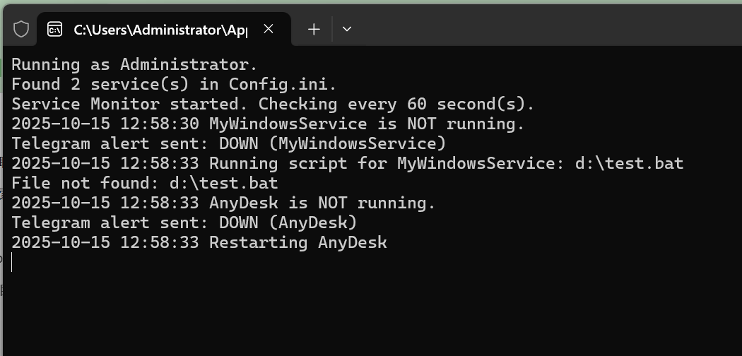742x356 pixels.
Task: Click the "d:\test.bat" path in the script line
Action: pos(628,163)
